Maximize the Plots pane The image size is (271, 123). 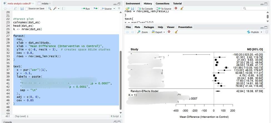pyautogui.click(x=266, y=27)
